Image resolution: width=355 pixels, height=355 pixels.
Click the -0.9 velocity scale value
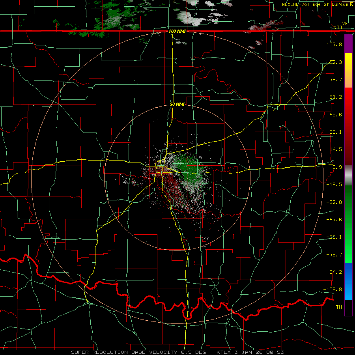pyautogui.click(x=336, y=167)
